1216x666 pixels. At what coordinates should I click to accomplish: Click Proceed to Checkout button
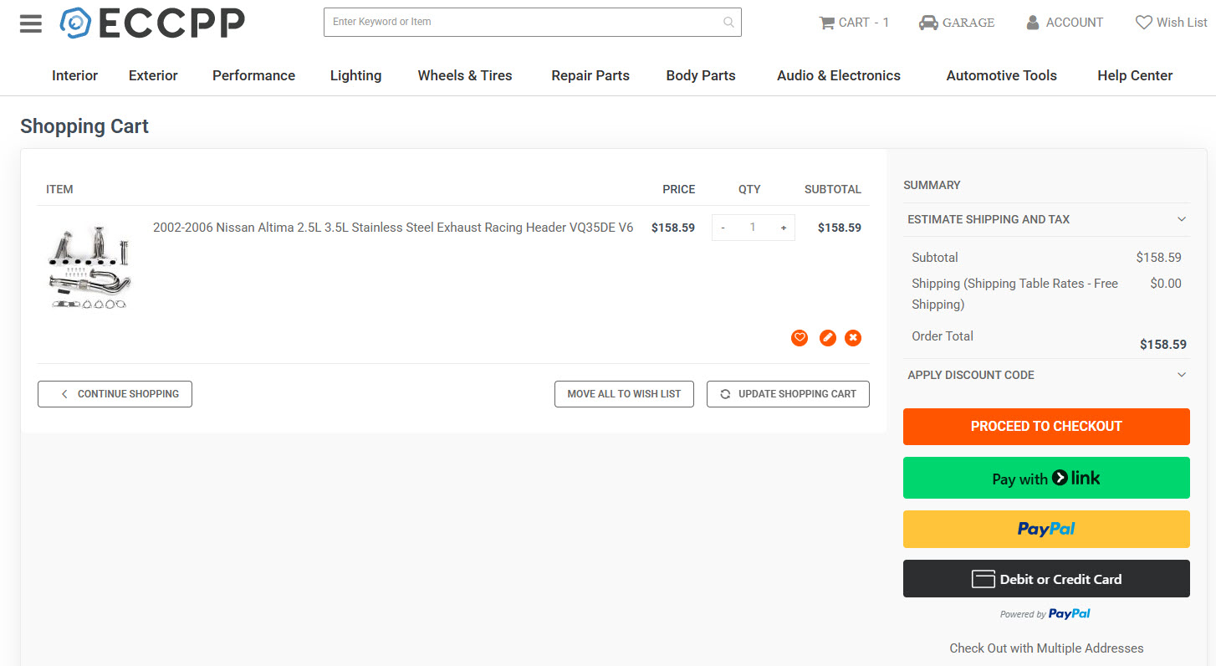(x=1045, y=427)
